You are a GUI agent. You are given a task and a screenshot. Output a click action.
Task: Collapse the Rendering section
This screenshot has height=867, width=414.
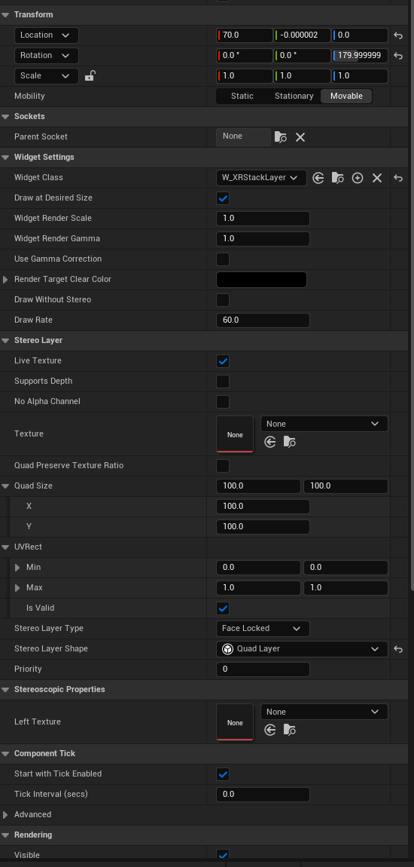click(x=5, y=835)
